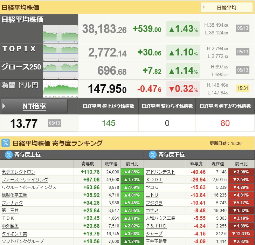Open the グロース250 mini chart thumbnail
The height and width of the screenshot is (245, 255).
point(60,71)
